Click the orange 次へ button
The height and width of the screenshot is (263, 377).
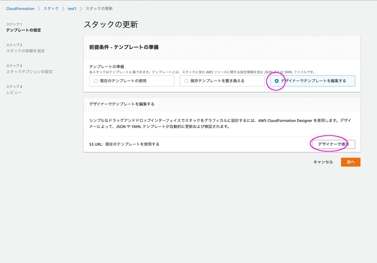click(x=351, y=162)
